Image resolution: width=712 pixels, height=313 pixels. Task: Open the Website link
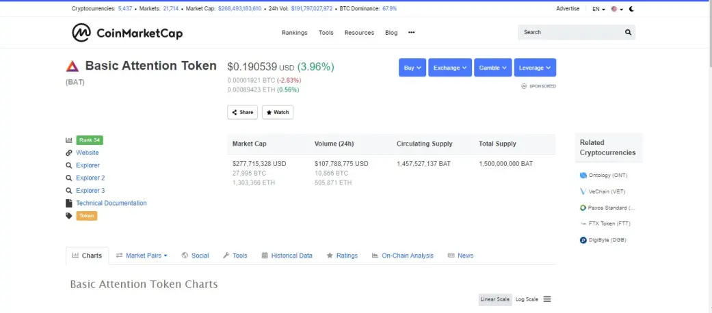coord(87,153)
